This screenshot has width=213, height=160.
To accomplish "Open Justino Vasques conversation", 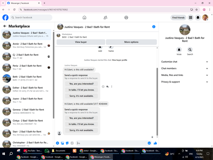I will 26,35.
